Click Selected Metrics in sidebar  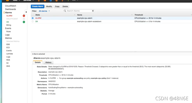pos(13,41)
